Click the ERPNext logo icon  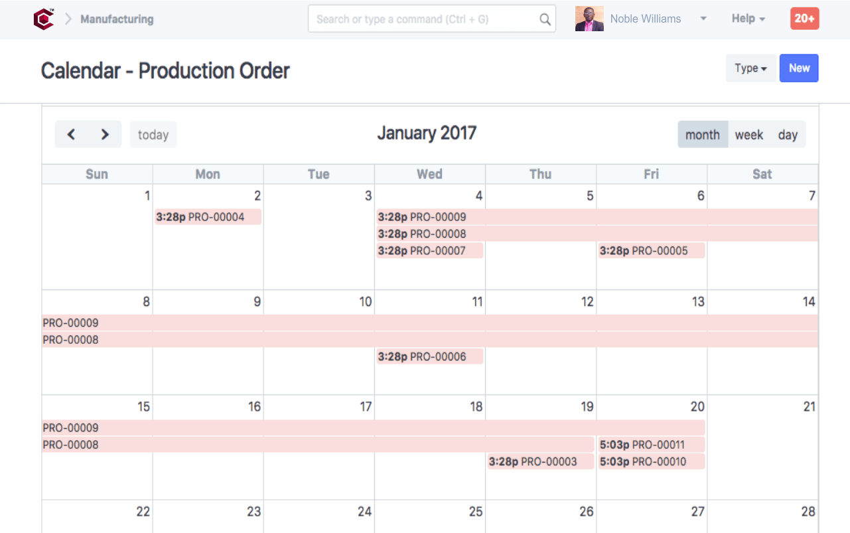click(x=43, y=18)
